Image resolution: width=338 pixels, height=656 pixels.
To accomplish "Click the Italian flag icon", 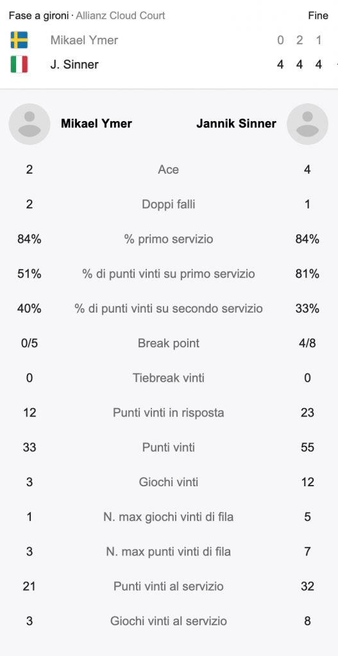I will tap(19, 65).
